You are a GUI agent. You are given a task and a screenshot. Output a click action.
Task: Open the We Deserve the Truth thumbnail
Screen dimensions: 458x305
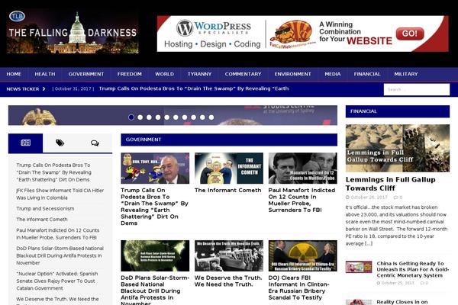point(229,255)
